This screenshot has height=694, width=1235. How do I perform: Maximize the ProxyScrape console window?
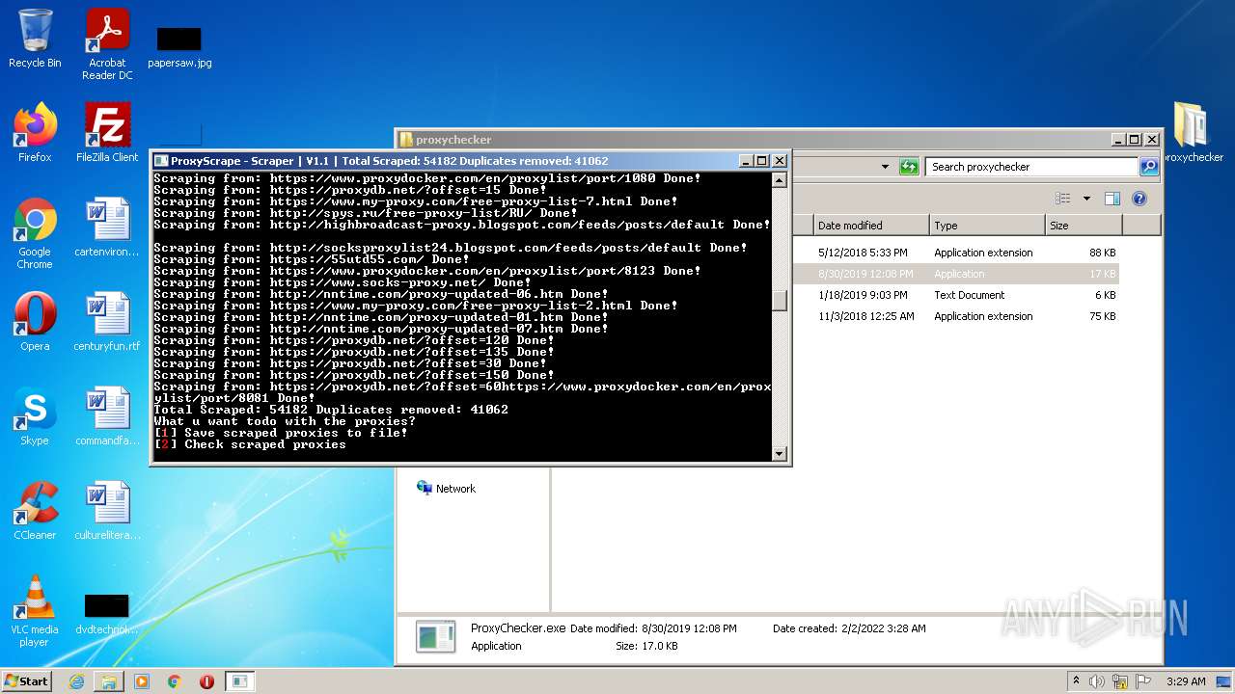(x=762, y=161)
